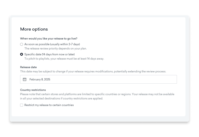Click the 'Release date' field label

[28, 67]
